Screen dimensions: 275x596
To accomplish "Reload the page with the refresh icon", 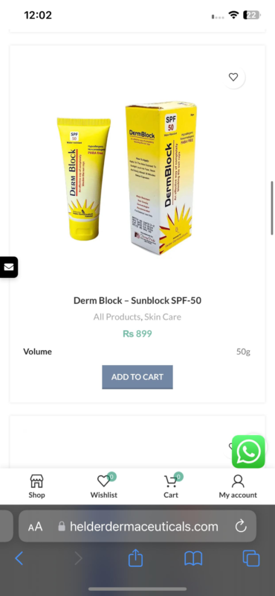I will click(241, 526).
